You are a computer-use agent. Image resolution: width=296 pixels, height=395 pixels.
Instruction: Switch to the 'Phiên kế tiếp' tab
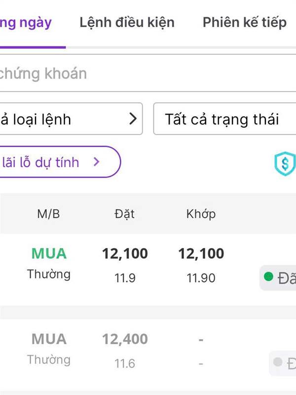point(245,22)
